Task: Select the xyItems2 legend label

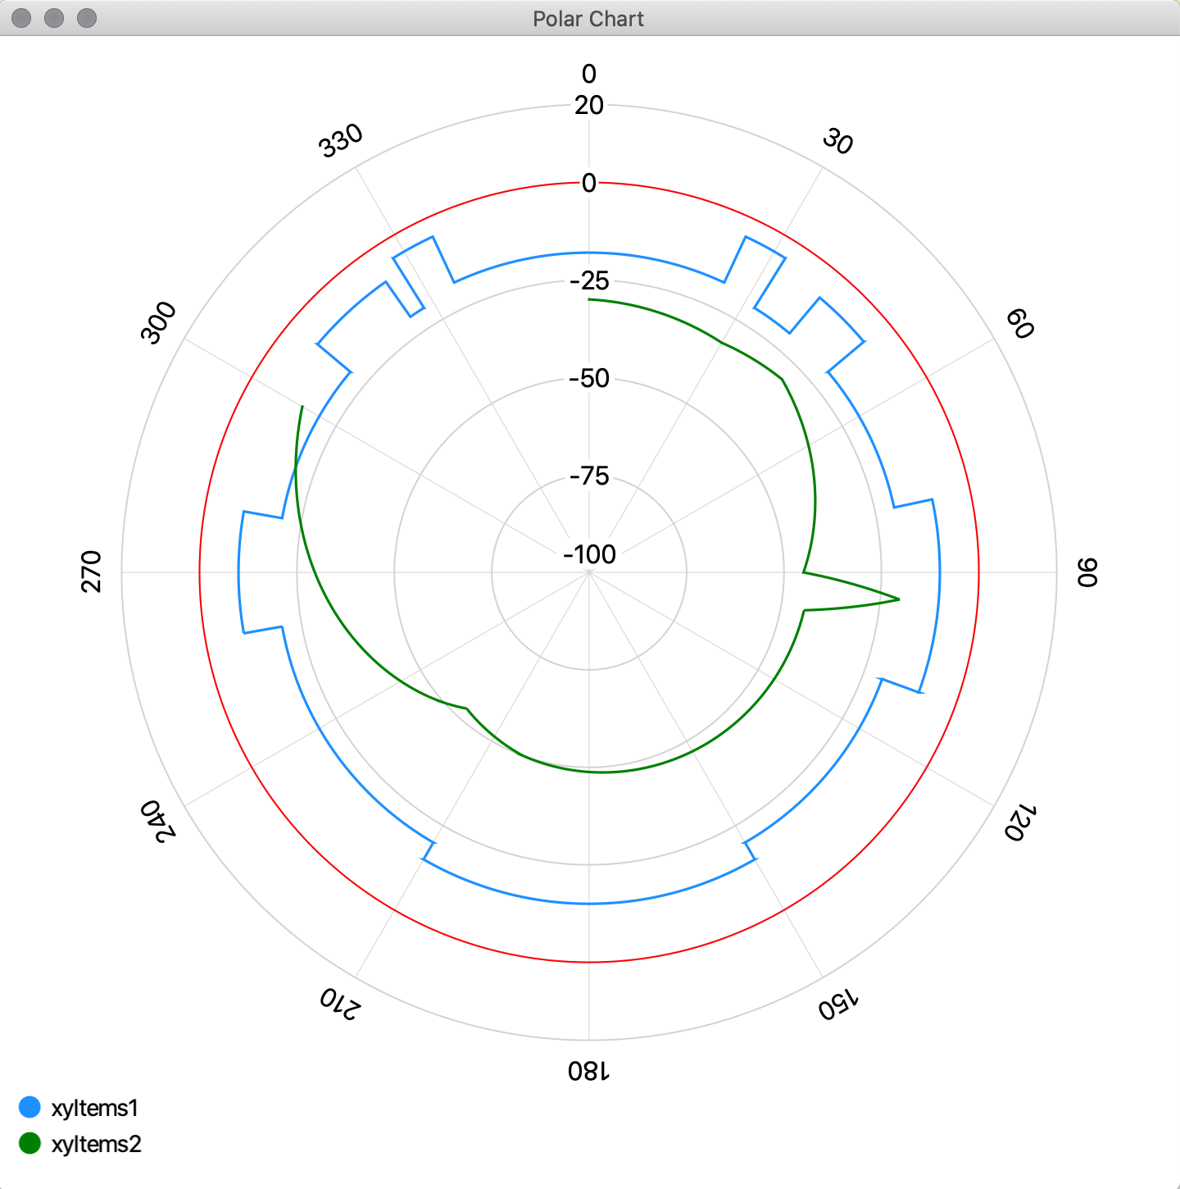Action: (x=96, y=1144)
